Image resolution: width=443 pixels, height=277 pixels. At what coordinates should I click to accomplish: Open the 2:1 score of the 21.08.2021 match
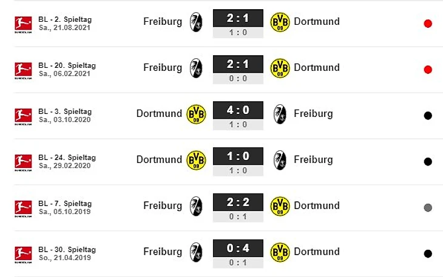click(x=238, y=19)
